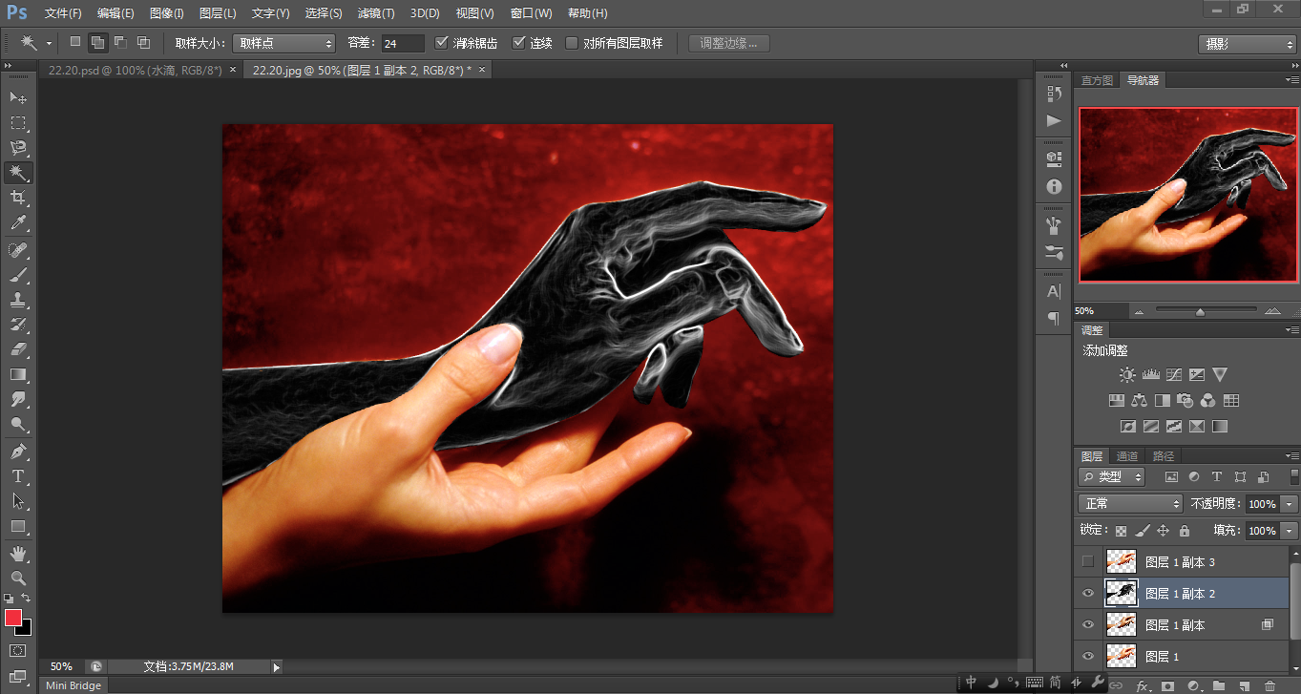Open the layer blend mode 正常 dropdown
This screenshot has width=1301, height=694.
pyautogui.click(x=1130, y=503)
